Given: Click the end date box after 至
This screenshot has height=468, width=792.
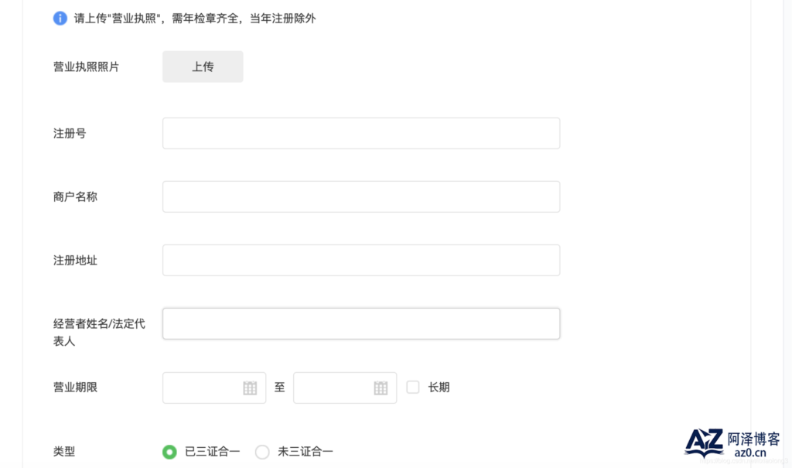Looking at the screenshot, I should (345, 388).
